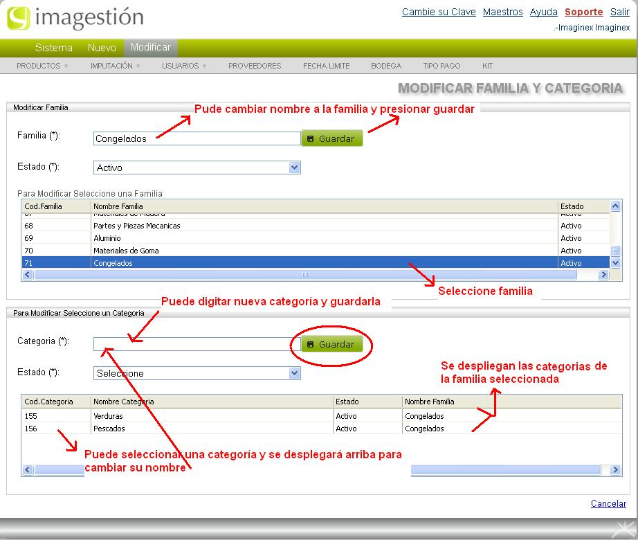The image size is (638, 540).
Task: Select the Verduras category row
Action: pyautogui.click(x=322, y=416)
